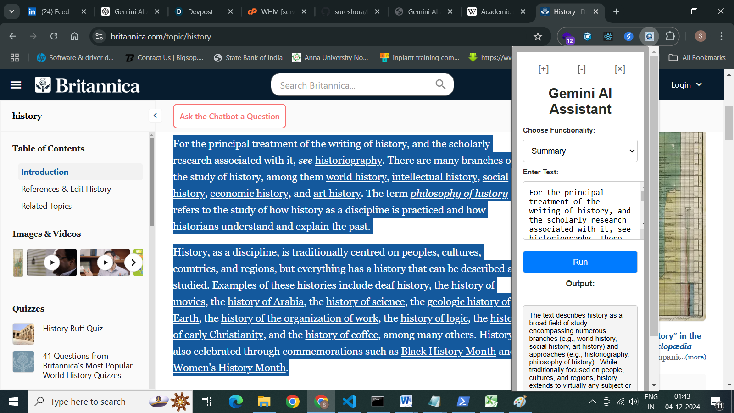
Task: Open Anna University bookmark
Action: (330, 57)
